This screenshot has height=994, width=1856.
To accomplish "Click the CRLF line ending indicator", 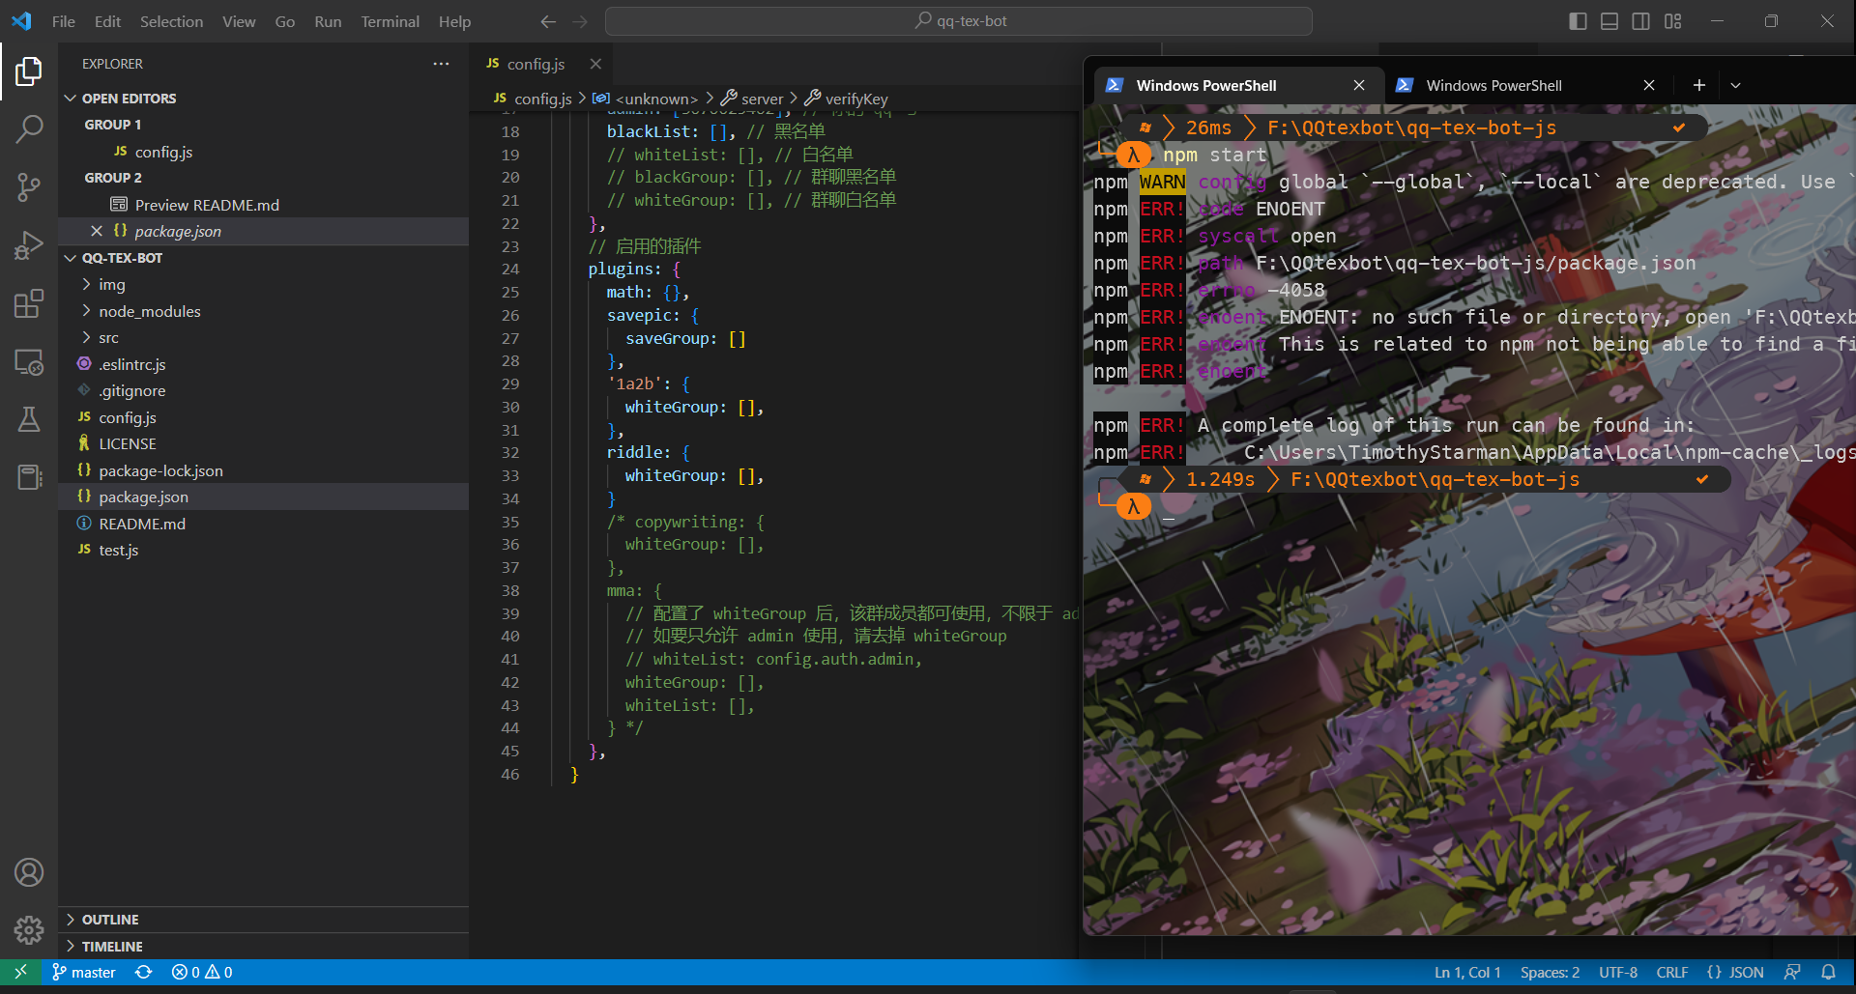I will pos(1671,972).
